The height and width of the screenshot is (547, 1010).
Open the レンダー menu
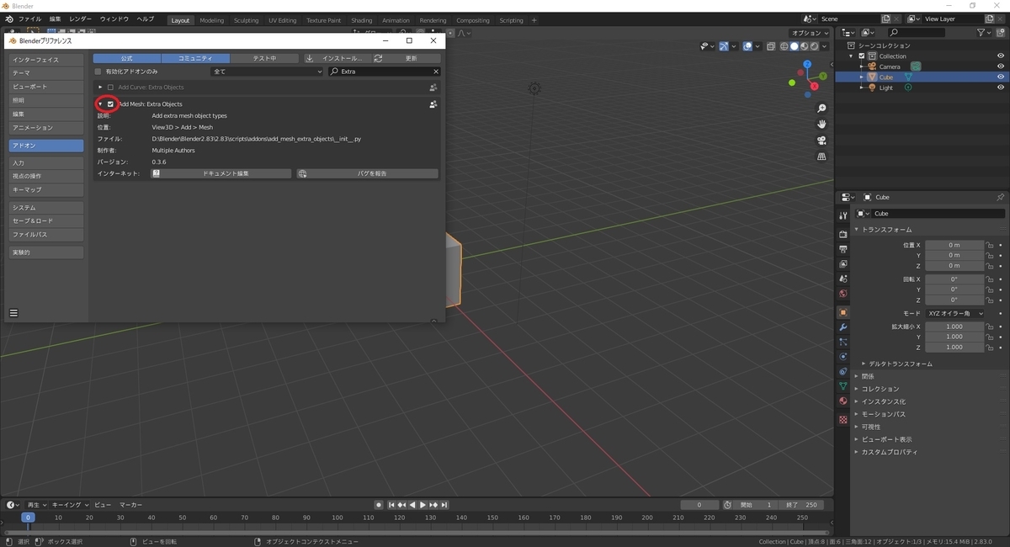(x=81, y=19)
